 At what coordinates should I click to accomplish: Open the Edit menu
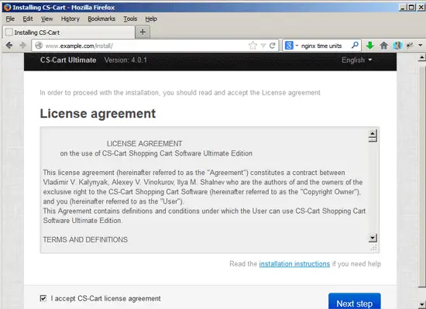(x=28, y=19)
